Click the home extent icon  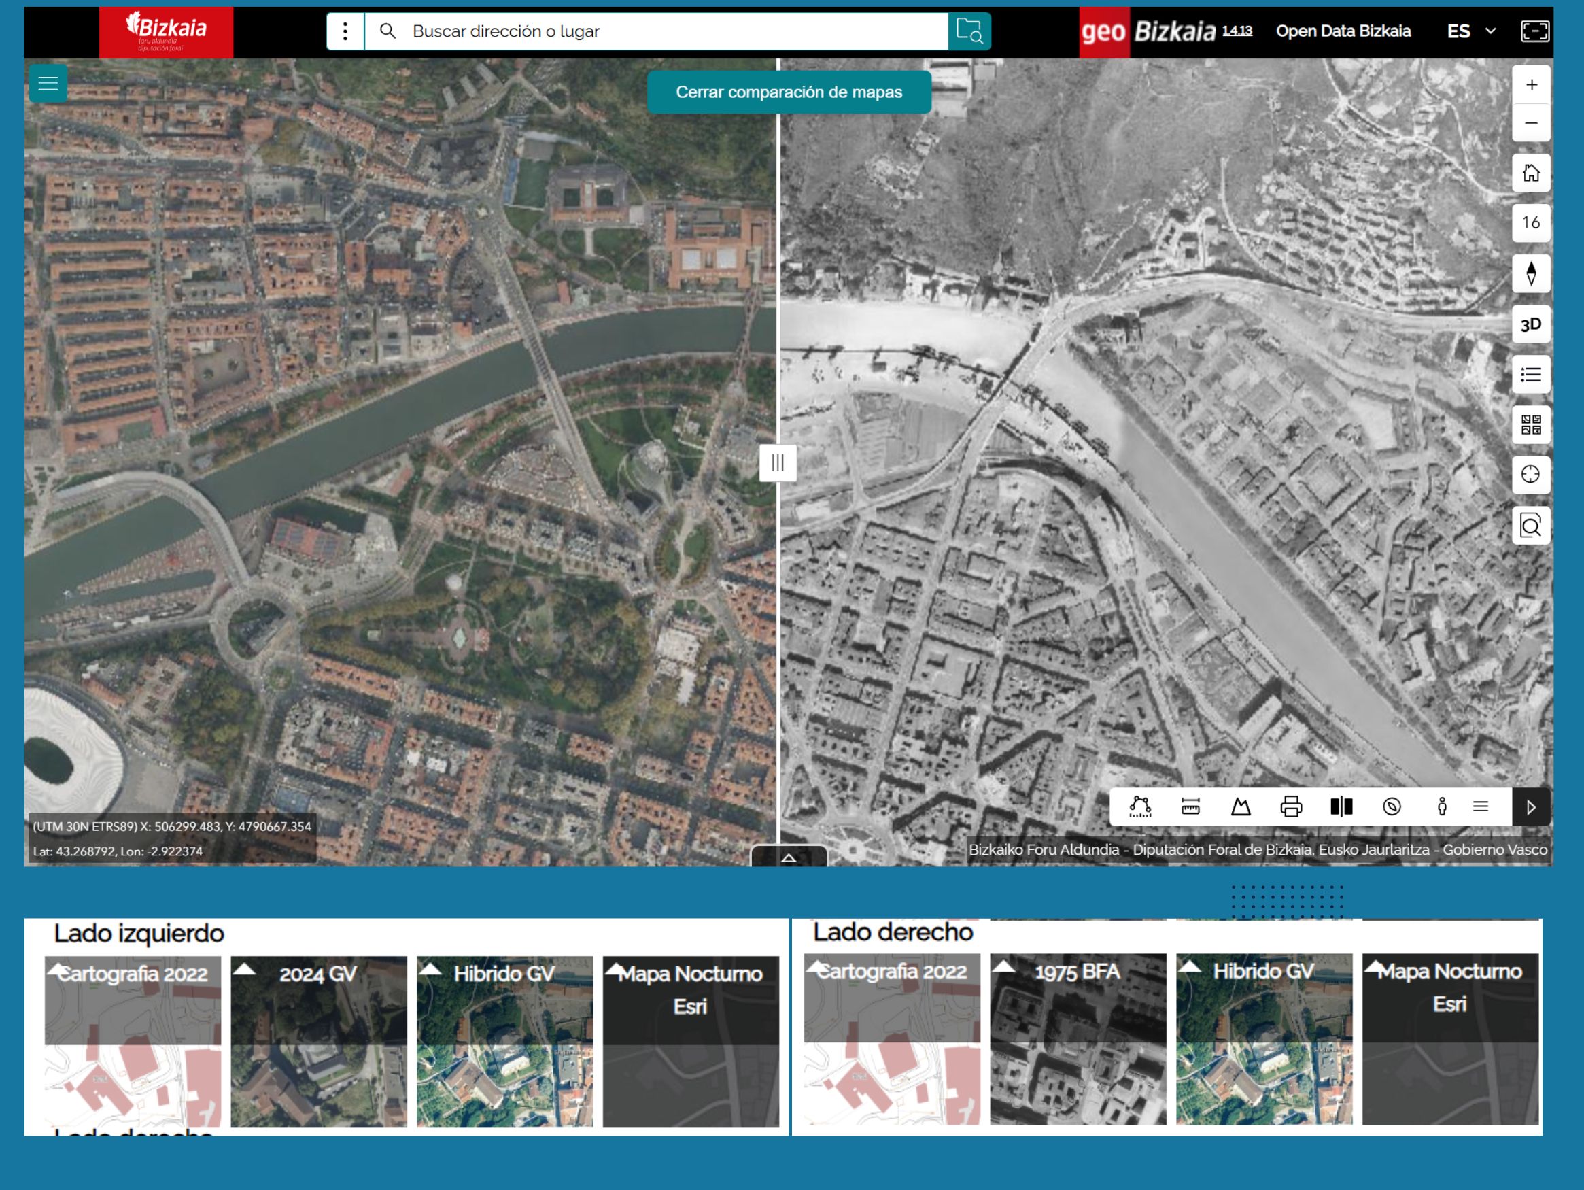pos(1530,173)
